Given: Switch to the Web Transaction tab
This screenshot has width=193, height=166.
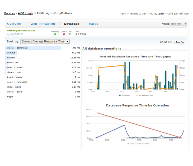Looking at the screenshot, I should 43,24.
